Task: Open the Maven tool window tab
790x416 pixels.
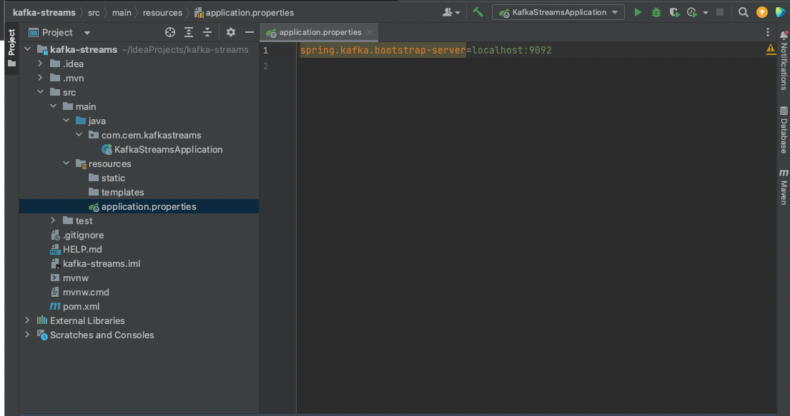Action: (784, 188)
